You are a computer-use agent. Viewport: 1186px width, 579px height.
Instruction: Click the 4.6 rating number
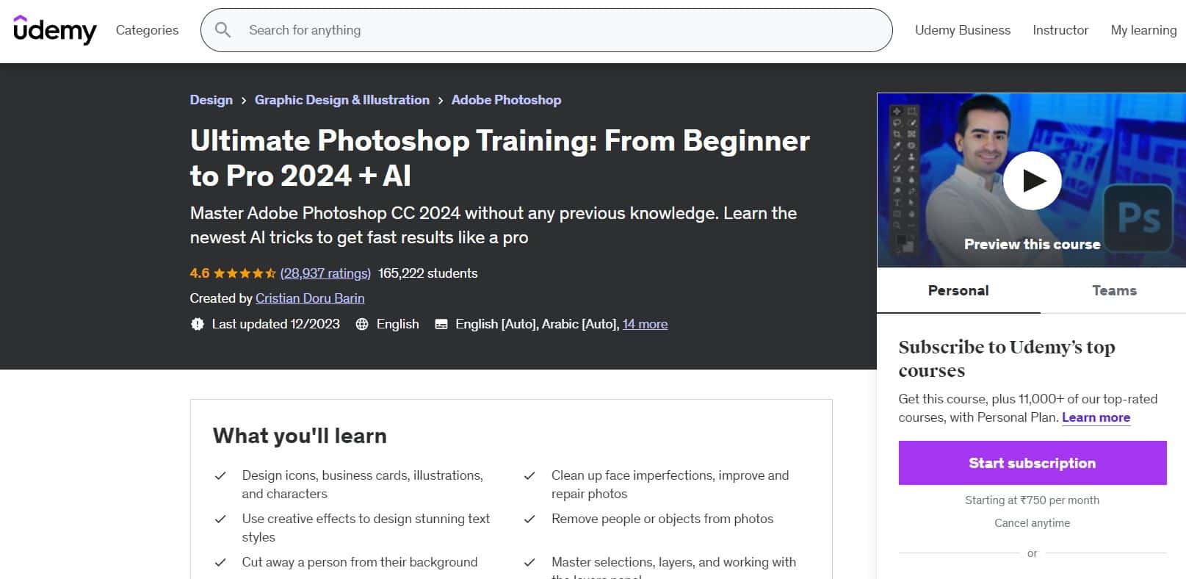click(x=200, y=273)
